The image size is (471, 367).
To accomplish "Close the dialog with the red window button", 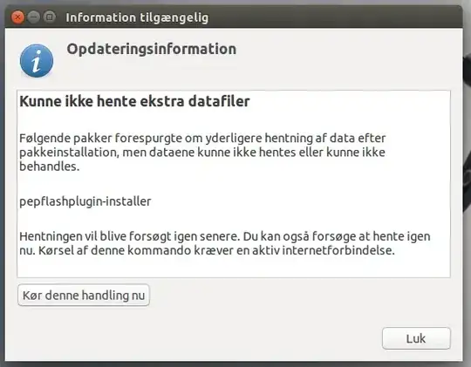I will tap(18, 17).
